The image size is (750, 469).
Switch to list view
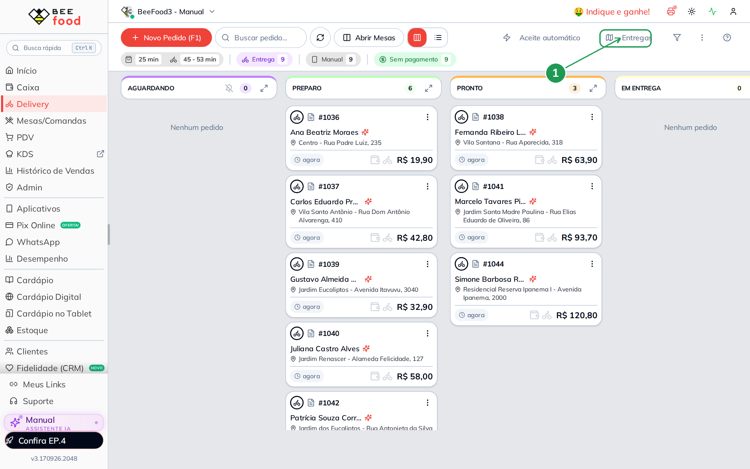click(438, 38)
